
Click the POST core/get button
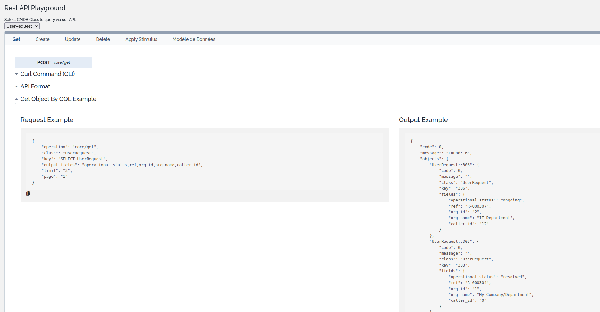point(54,62)
